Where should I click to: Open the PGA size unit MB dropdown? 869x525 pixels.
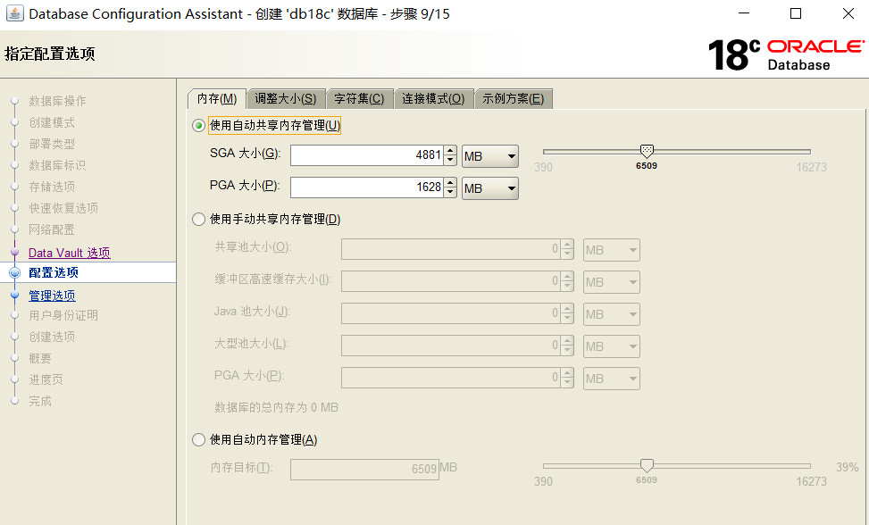click(x=490, y=187)
